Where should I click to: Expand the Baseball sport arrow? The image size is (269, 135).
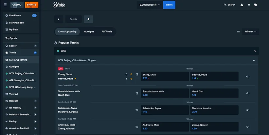point(35,101)
